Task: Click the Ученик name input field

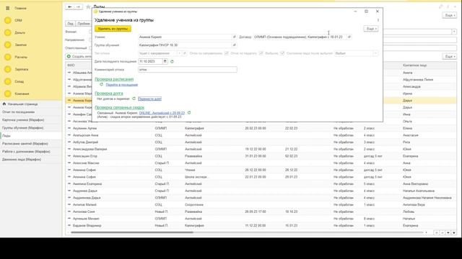Action: click(x=185, y=37)
